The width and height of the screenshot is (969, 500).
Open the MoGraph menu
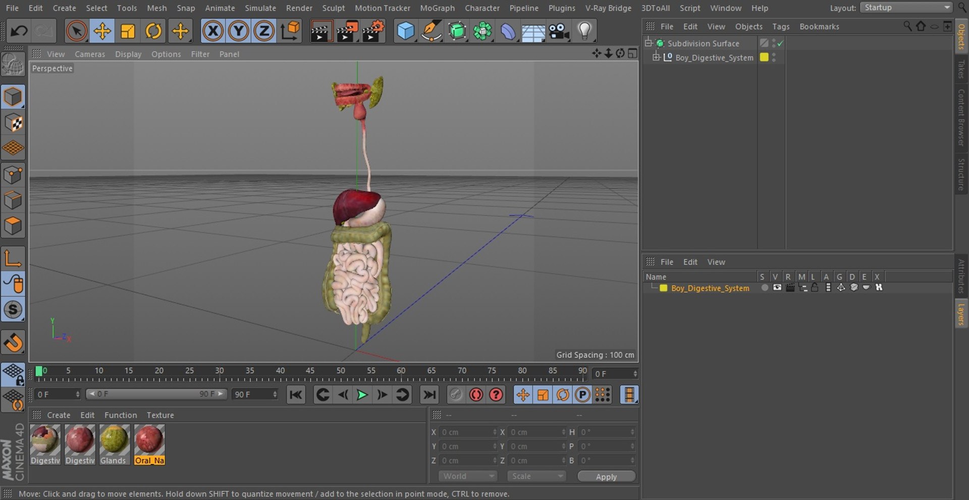point(437,8)
